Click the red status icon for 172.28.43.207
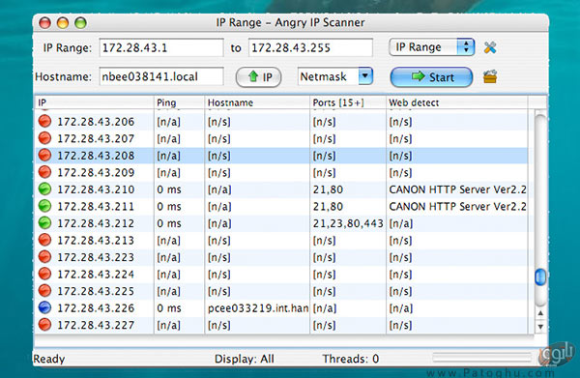The width and height of the screenshot is (580, 378). coord(44,138)
